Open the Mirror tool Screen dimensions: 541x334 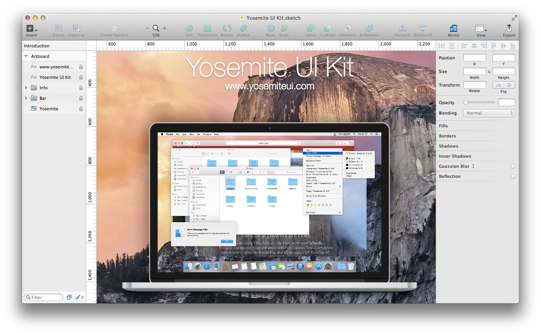click(453, 28)
